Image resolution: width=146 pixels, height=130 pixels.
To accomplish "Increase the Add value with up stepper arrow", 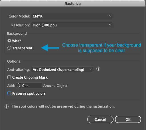I will pyautogui.click(x=19, y=84).
